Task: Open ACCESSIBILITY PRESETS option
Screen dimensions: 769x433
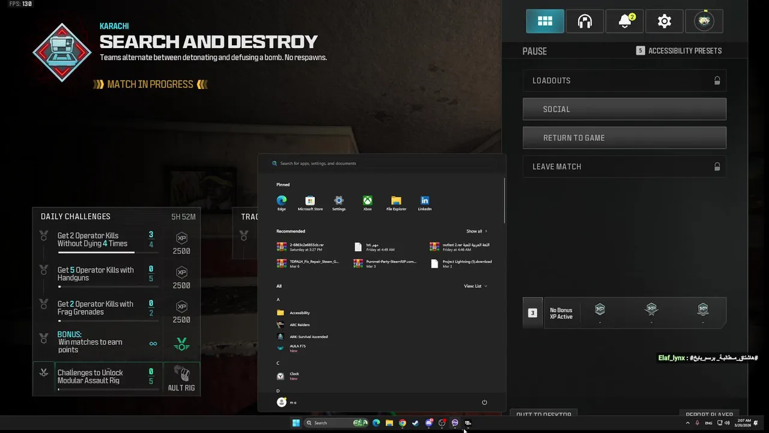Action: coord(679,51)
